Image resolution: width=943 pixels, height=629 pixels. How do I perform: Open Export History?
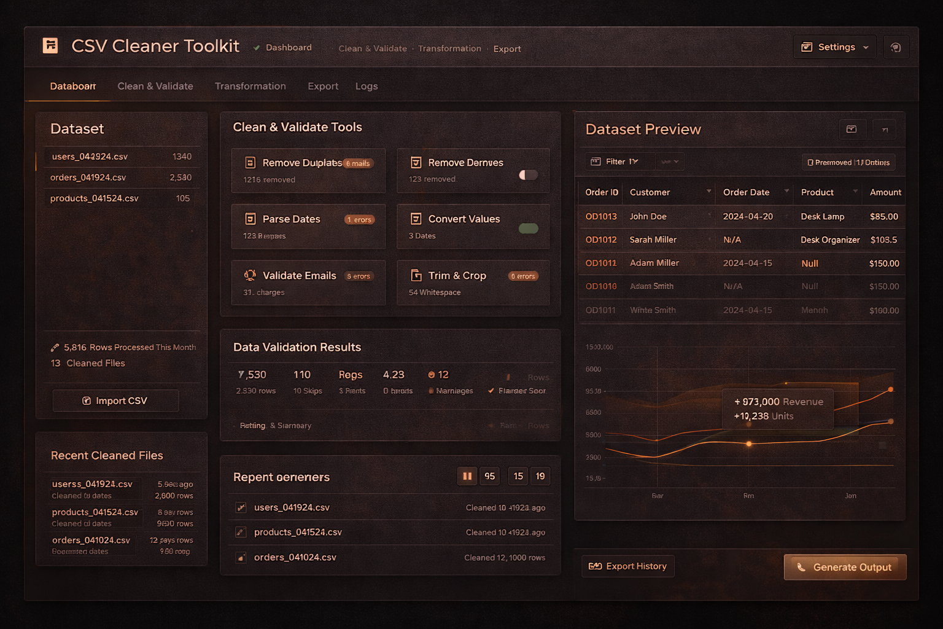tap(627, 566)
